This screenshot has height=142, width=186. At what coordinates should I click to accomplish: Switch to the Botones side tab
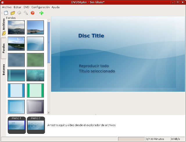tap(4, 70)
